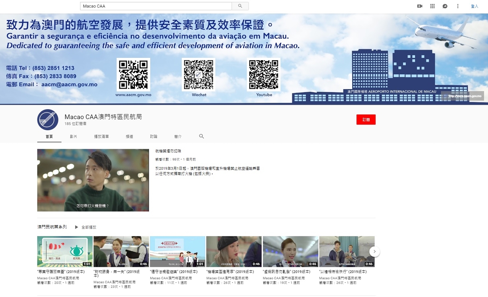Open the 簡介 tab
Viewport: 488px width, 297px height.
(178, 136)
